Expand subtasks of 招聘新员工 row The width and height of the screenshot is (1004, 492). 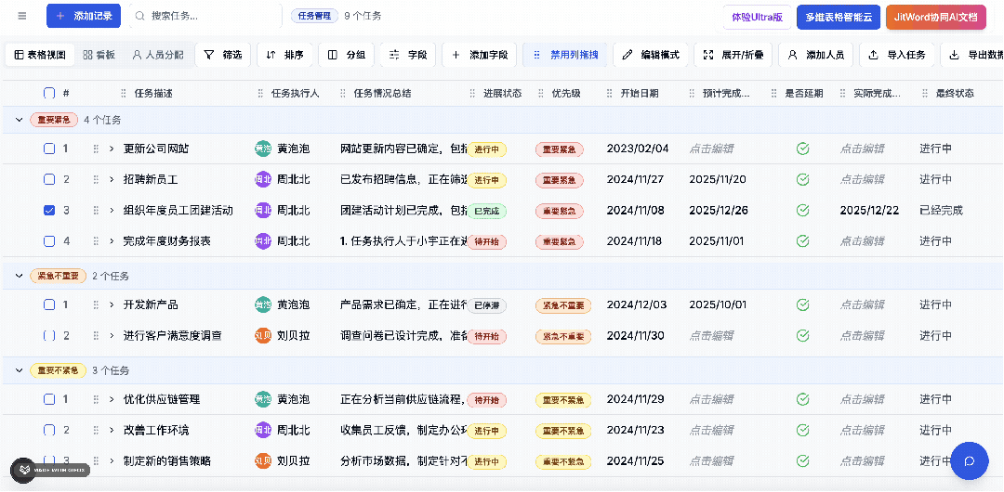(x=112, y=179)
